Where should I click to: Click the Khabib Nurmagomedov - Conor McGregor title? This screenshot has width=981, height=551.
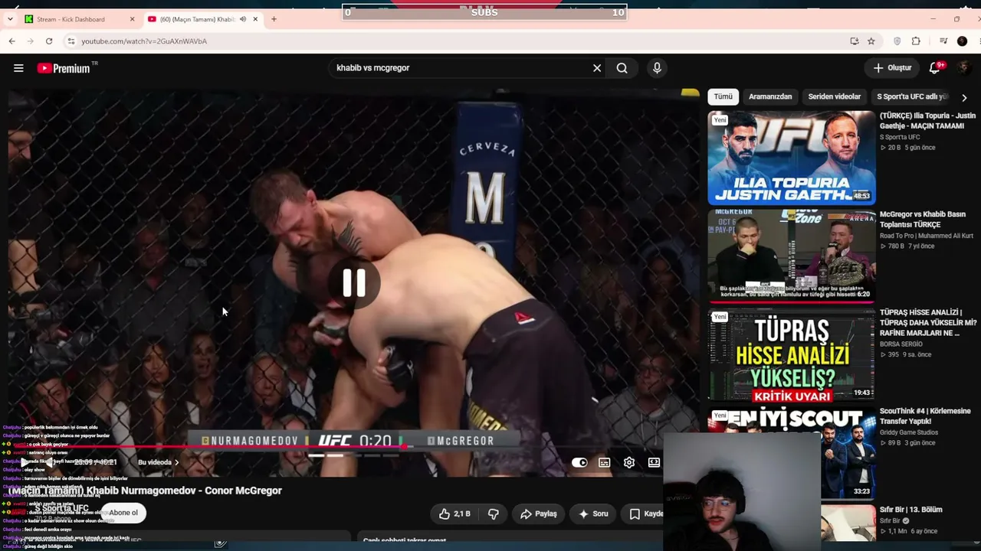tap(146, 491)
